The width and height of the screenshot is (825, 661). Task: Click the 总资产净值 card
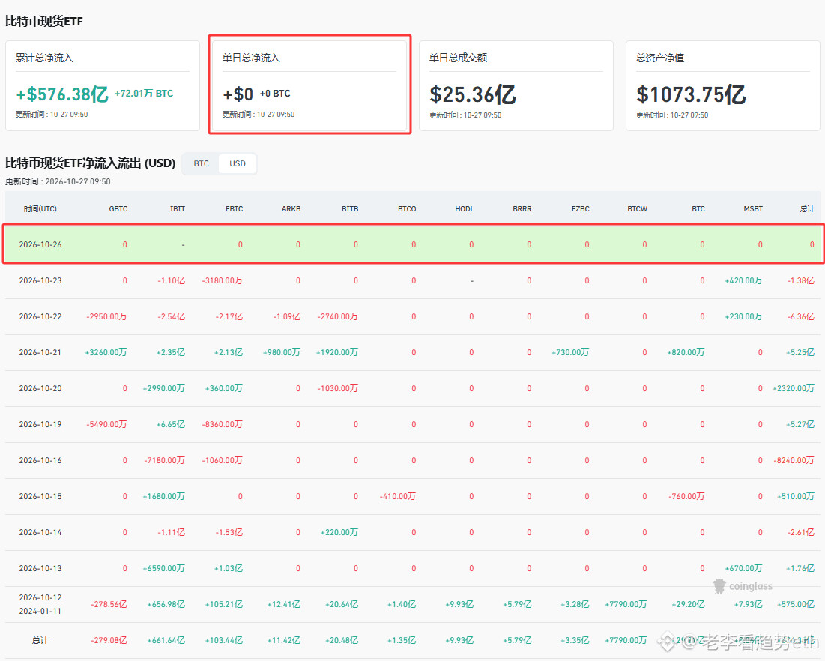(x=723, y=85)
